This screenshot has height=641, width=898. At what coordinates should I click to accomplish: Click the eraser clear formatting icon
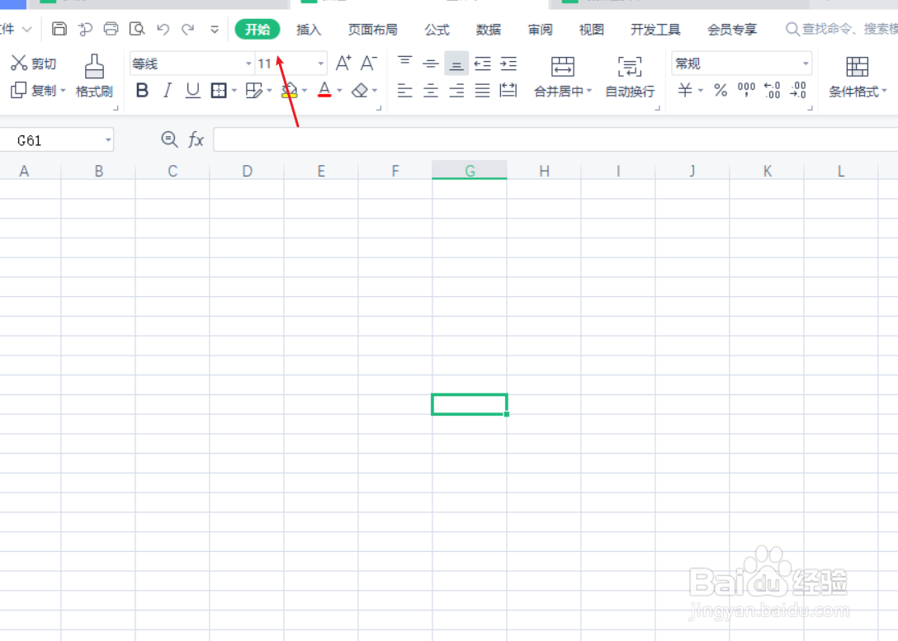[360, 91]
